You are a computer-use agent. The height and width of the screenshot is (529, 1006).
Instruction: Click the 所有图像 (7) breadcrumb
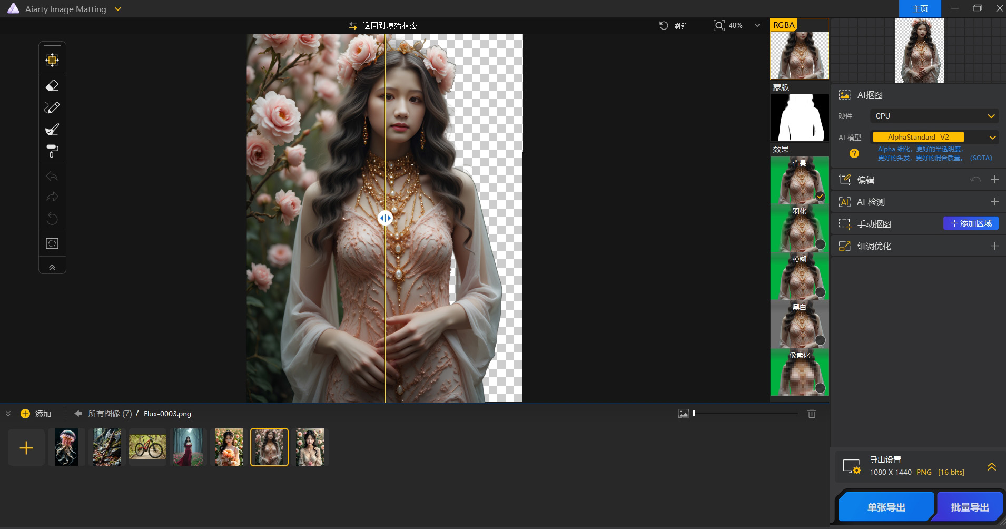[x=110, y=414]
